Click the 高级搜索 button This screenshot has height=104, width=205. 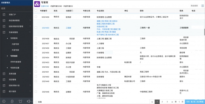194,6
